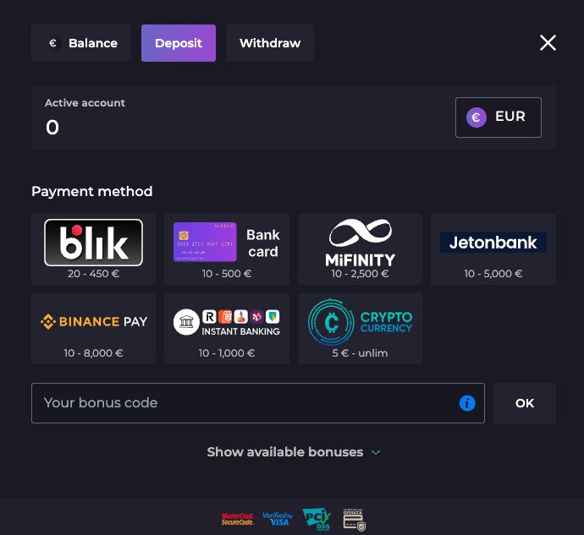
Task: Choose Instant Banking payment option
Action: tap(227, 329)
